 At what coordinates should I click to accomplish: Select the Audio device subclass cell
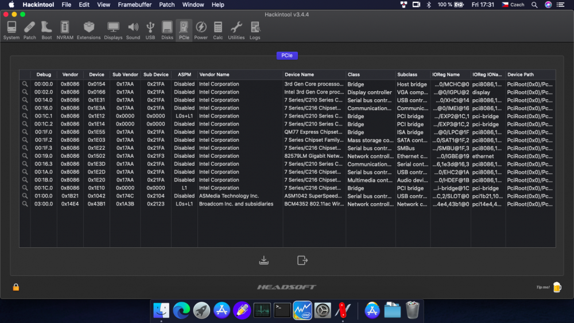coord(412,180)
